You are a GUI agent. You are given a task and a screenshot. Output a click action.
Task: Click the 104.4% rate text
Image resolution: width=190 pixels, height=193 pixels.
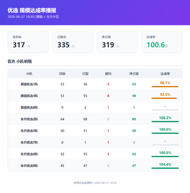[x=165, y=164]
